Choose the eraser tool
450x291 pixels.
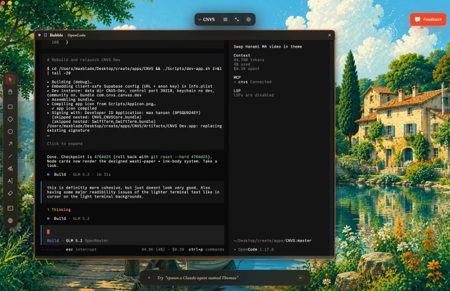(x=11, y=193)
